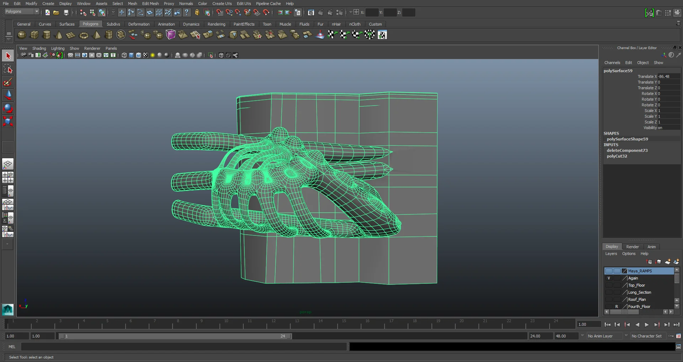Open the Edit Mesh menu

coord(150,4)
